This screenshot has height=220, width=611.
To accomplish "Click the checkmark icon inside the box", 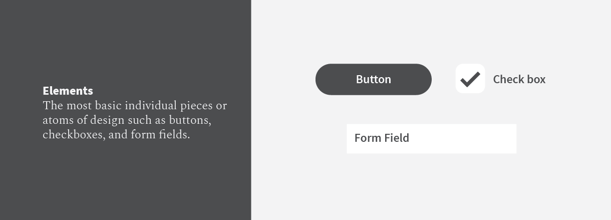I will click(470, 79).
